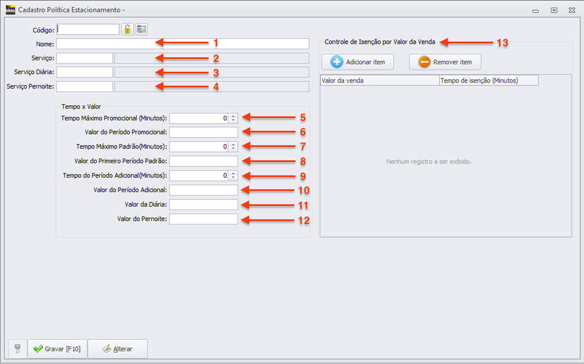Screen dimensions: 584x364
Task: Click the Serviço Diária code input field
Action: point(84,72)
